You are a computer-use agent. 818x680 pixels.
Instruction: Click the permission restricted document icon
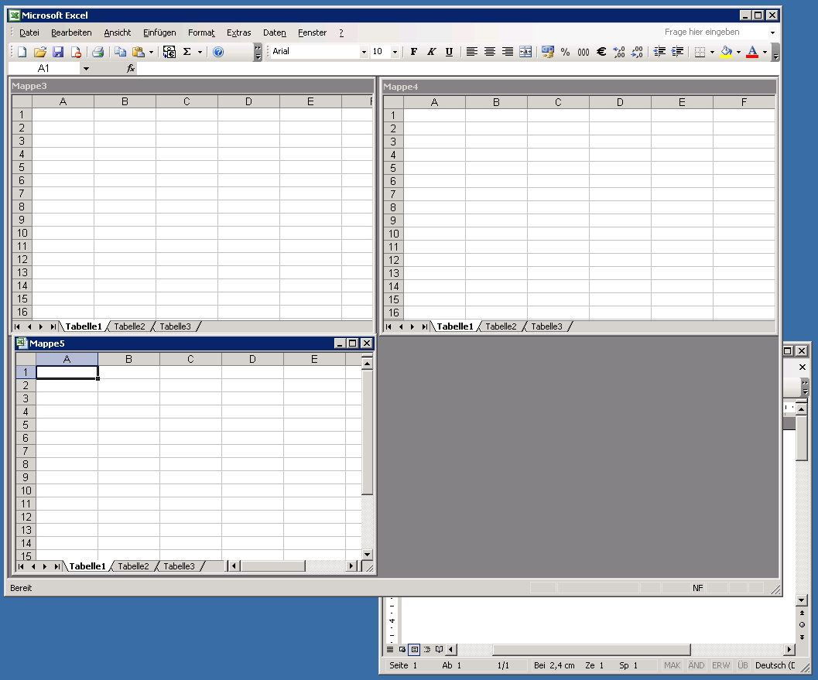(x=76, y=52)
